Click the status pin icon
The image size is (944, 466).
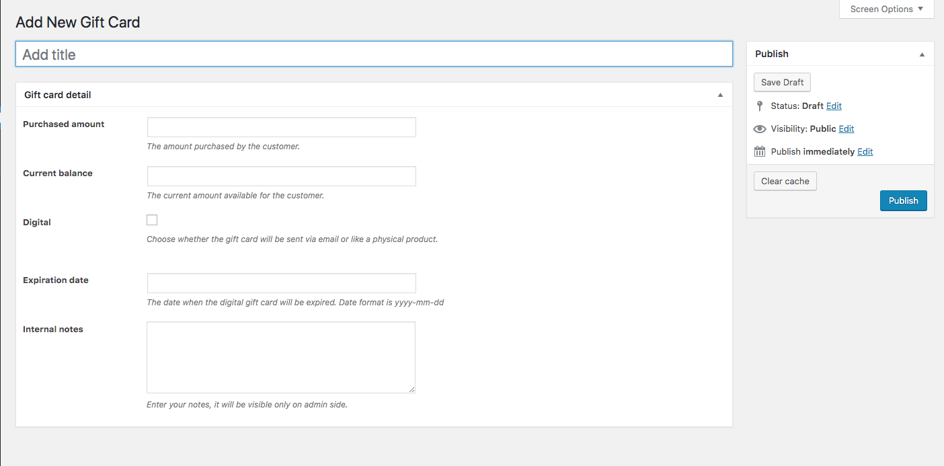point(760,106)
